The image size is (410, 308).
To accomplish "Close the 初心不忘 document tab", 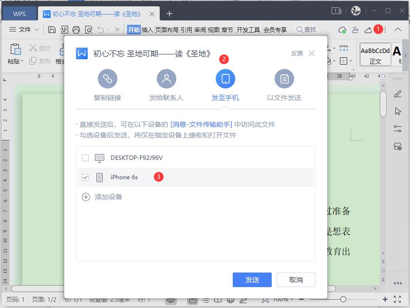I will [151, 14].
